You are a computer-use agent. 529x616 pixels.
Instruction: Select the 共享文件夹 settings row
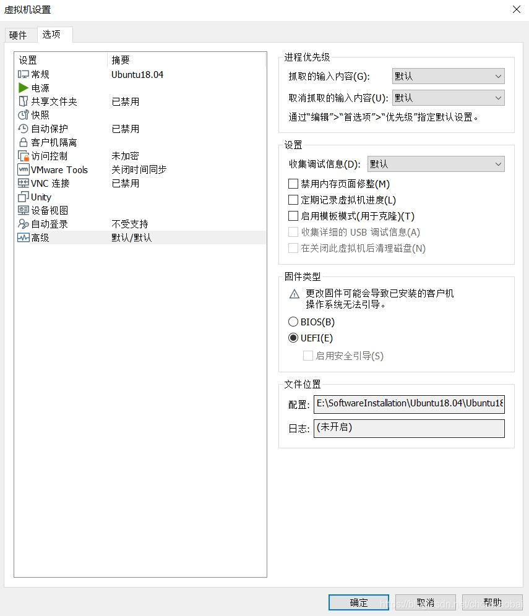pyautogui.click(x=140, y=101)
